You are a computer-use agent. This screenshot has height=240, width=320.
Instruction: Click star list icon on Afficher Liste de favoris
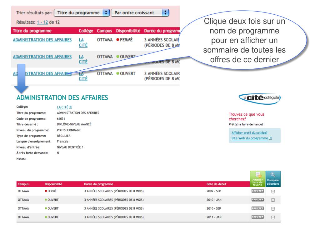tap(258, 175)
